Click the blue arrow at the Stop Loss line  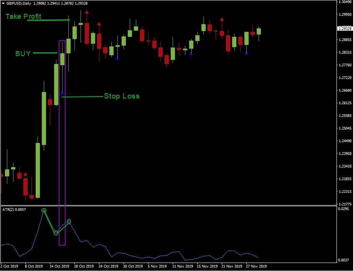(62, 94)
